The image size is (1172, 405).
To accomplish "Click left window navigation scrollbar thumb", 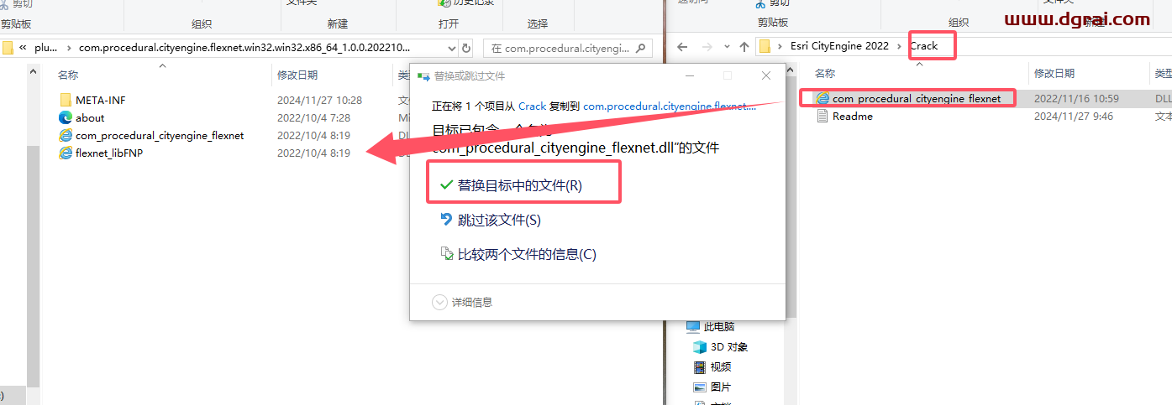I will click(33, 267).
